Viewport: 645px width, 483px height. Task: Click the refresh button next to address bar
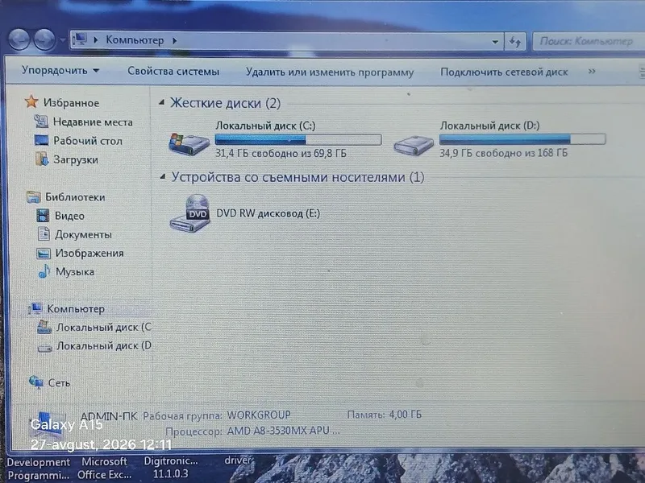click(515, 42)
